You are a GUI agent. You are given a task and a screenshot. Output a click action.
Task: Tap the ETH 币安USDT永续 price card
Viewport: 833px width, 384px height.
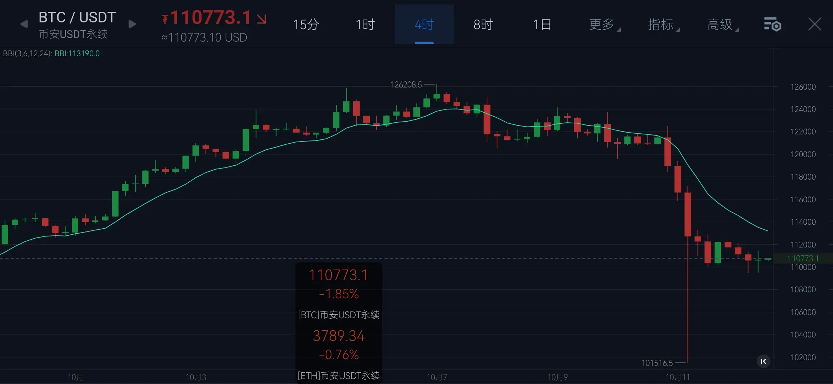pyautogui.click(x=339, y=354)
